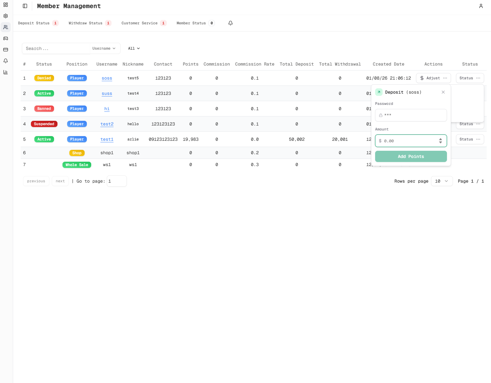Focus the deposit Password input field
The height and width of the screenshot is (383, 491).
coord(411,115)
